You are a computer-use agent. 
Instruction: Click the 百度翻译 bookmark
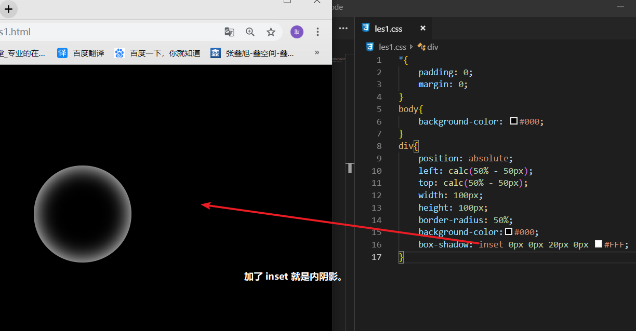tap(81, 53)
